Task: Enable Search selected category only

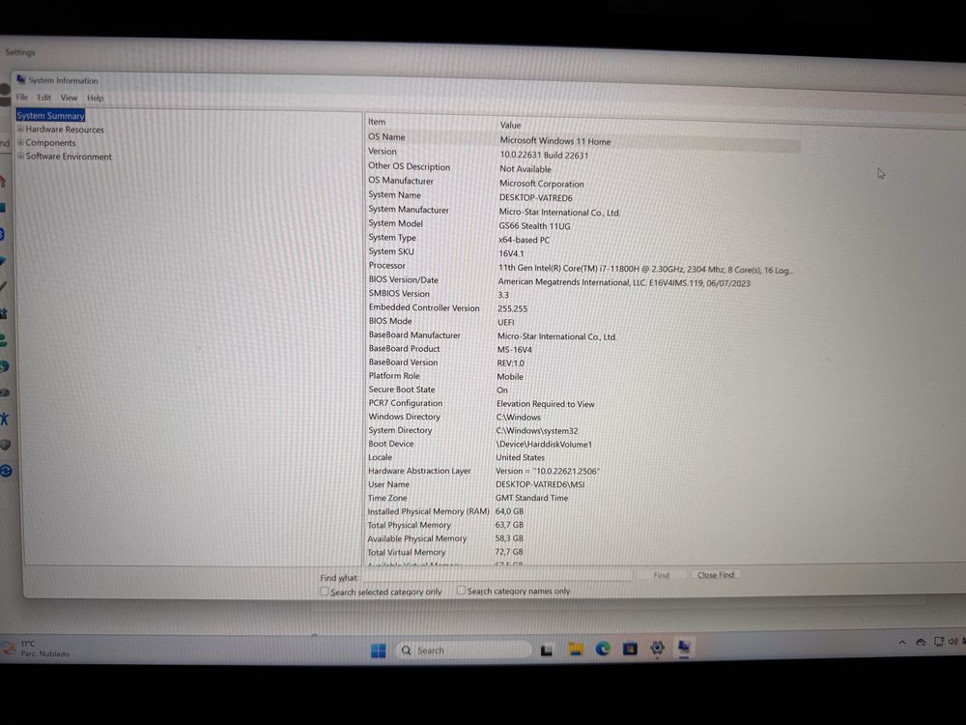Action: click(x=324, y=592)
